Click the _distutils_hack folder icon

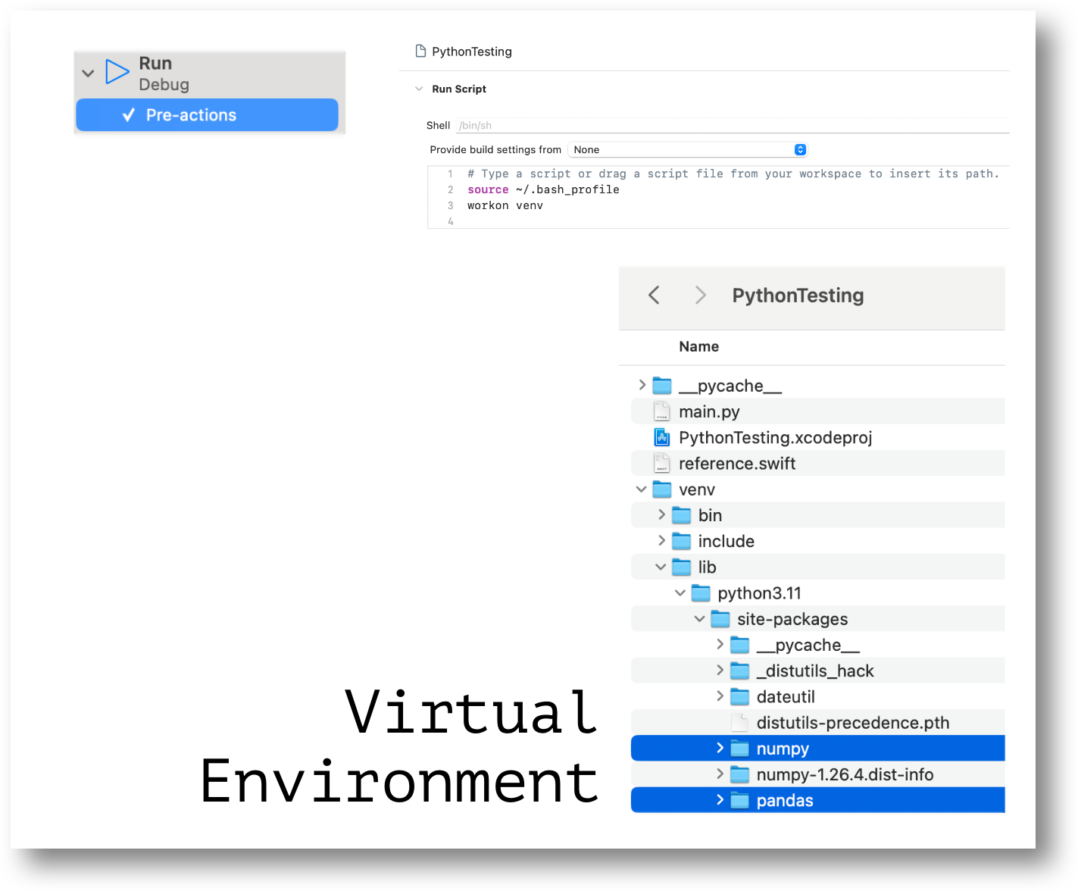[740, 671]
